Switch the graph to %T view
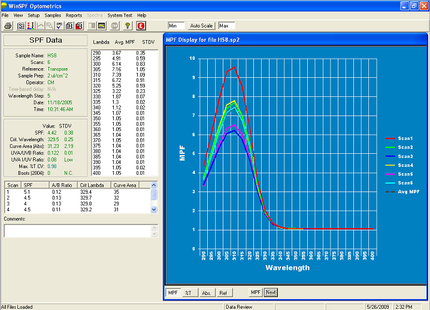Viewport: 430px width, 310px height. (188, 293)
